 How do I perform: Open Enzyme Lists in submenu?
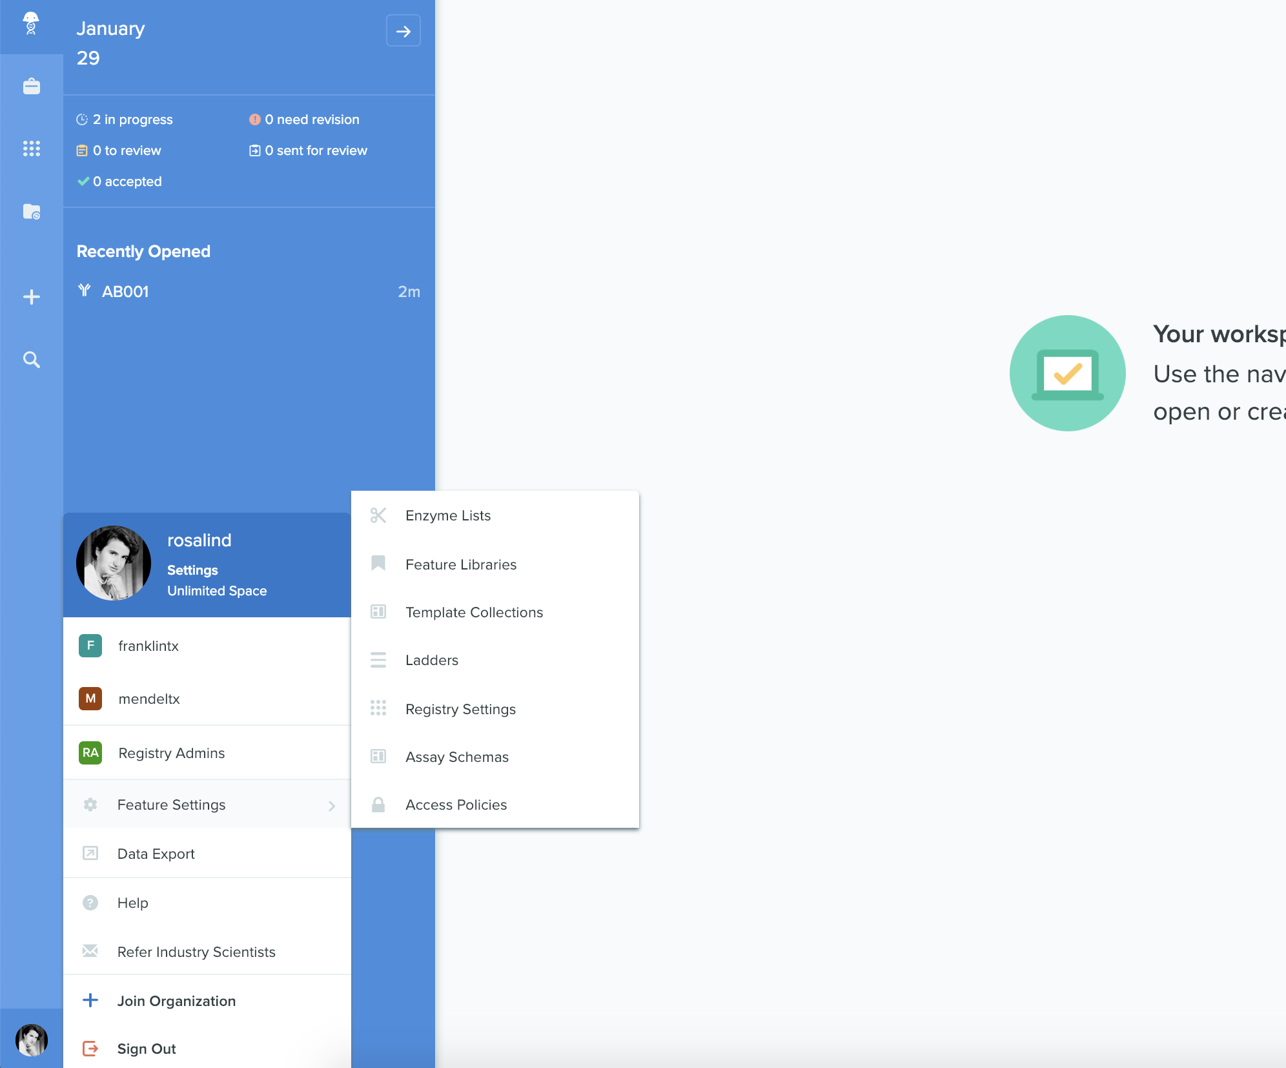tap(495, 515)
